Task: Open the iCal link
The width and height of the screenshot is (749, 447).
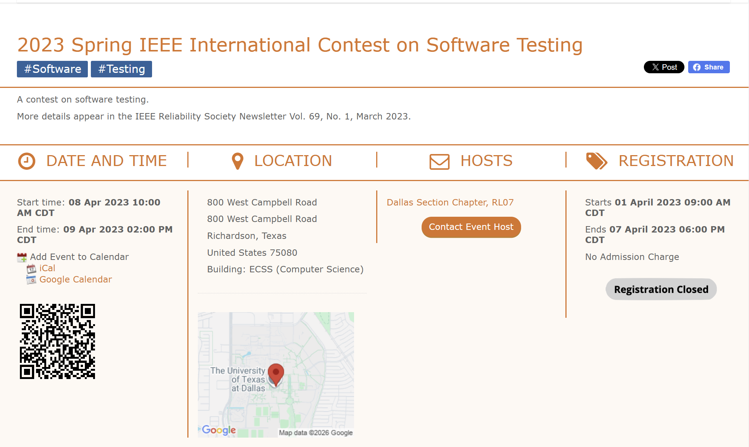Action: pyautogui.click(x=47, y=268)
